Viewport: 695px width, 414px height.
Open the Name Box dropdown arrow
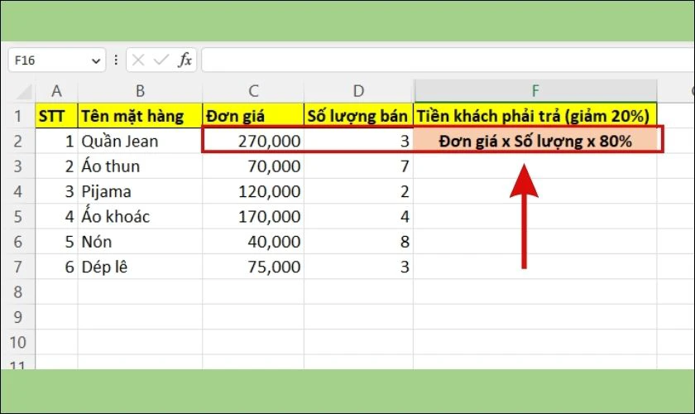(x=96, y=60)
